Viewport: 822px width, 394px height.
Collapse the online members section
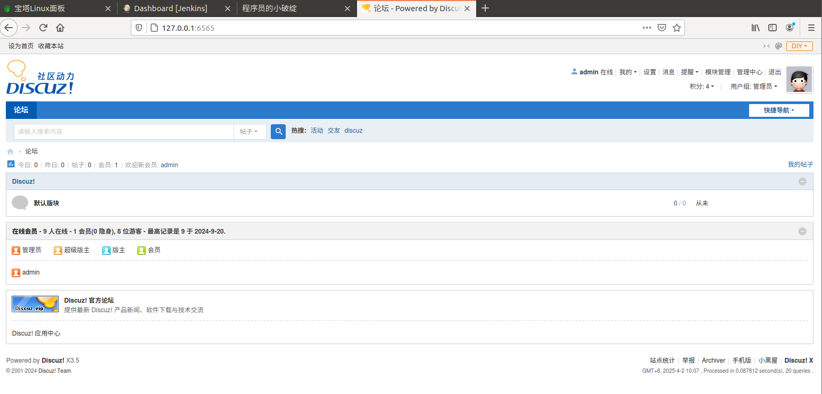pos(802,232)
